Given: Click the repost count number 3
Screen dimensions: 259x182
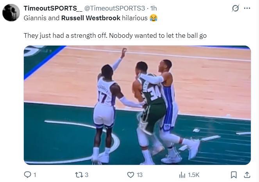Looking at the screenshot, I should 87,175.
